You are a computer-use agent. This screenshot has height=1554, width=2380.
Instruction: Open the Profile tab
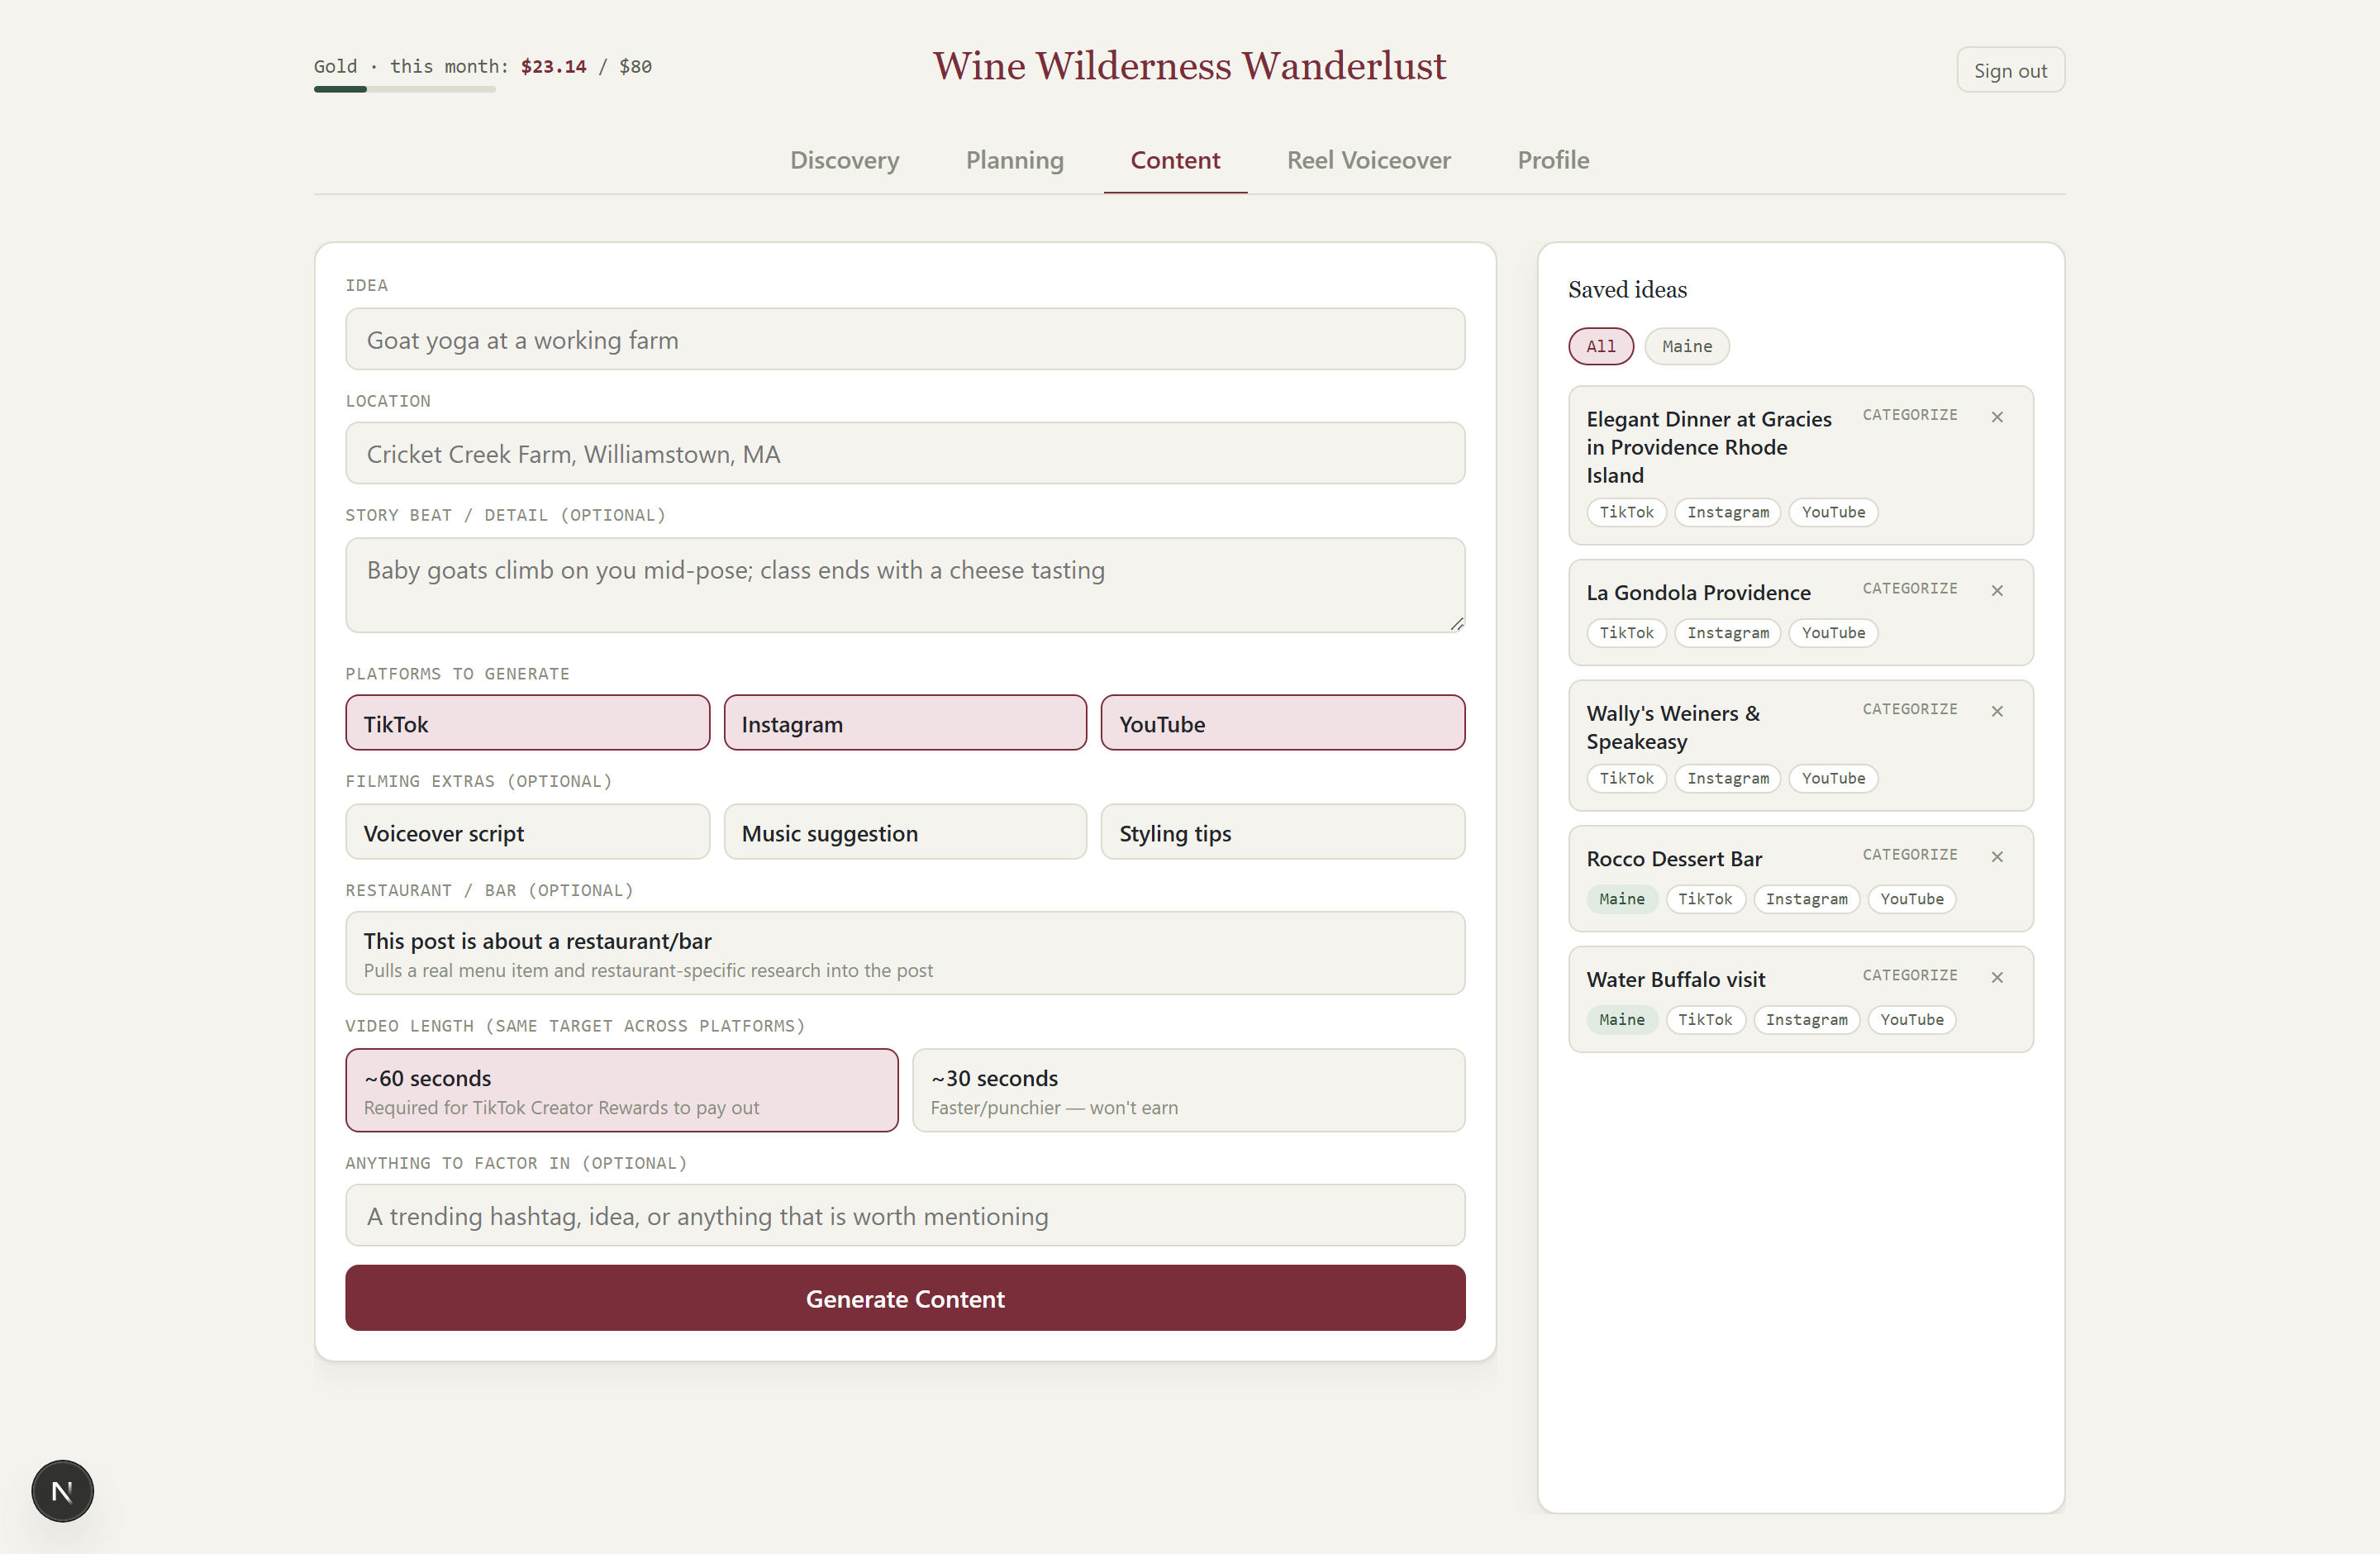[x=1553, y=160]
